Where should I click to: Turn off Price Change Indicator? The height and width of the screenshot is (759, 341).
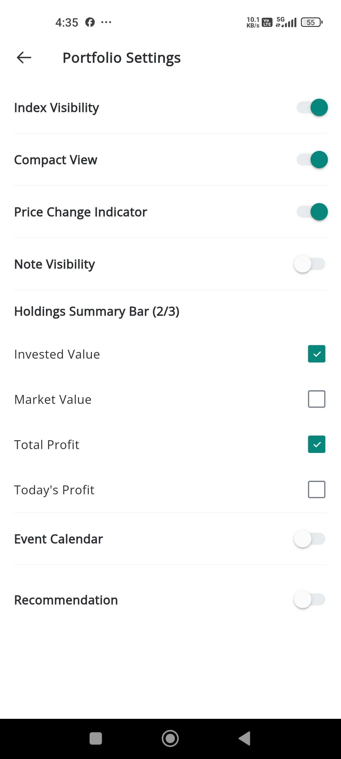coord(312,212)
